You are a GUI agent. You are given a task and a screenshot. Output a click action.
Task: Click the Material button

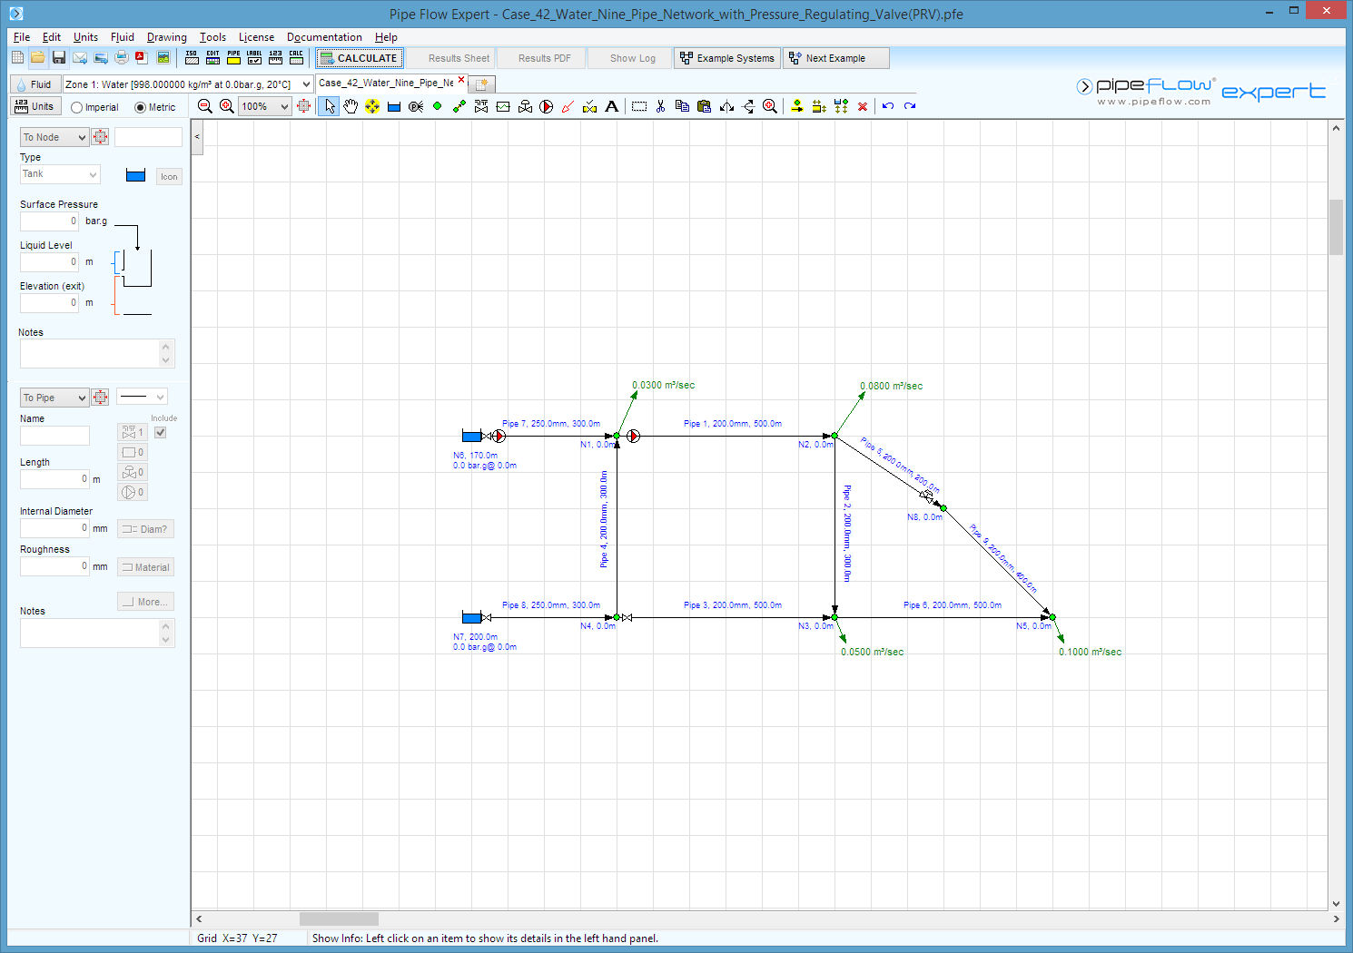click(x=145, y=567)
